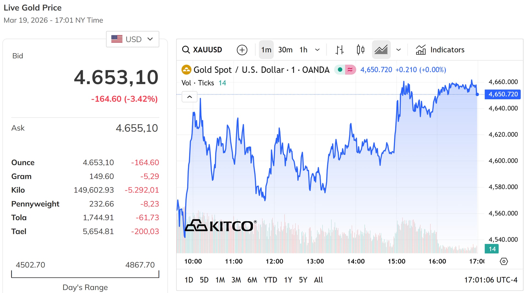Click the 4,650.720 current price label

[503, 94]
